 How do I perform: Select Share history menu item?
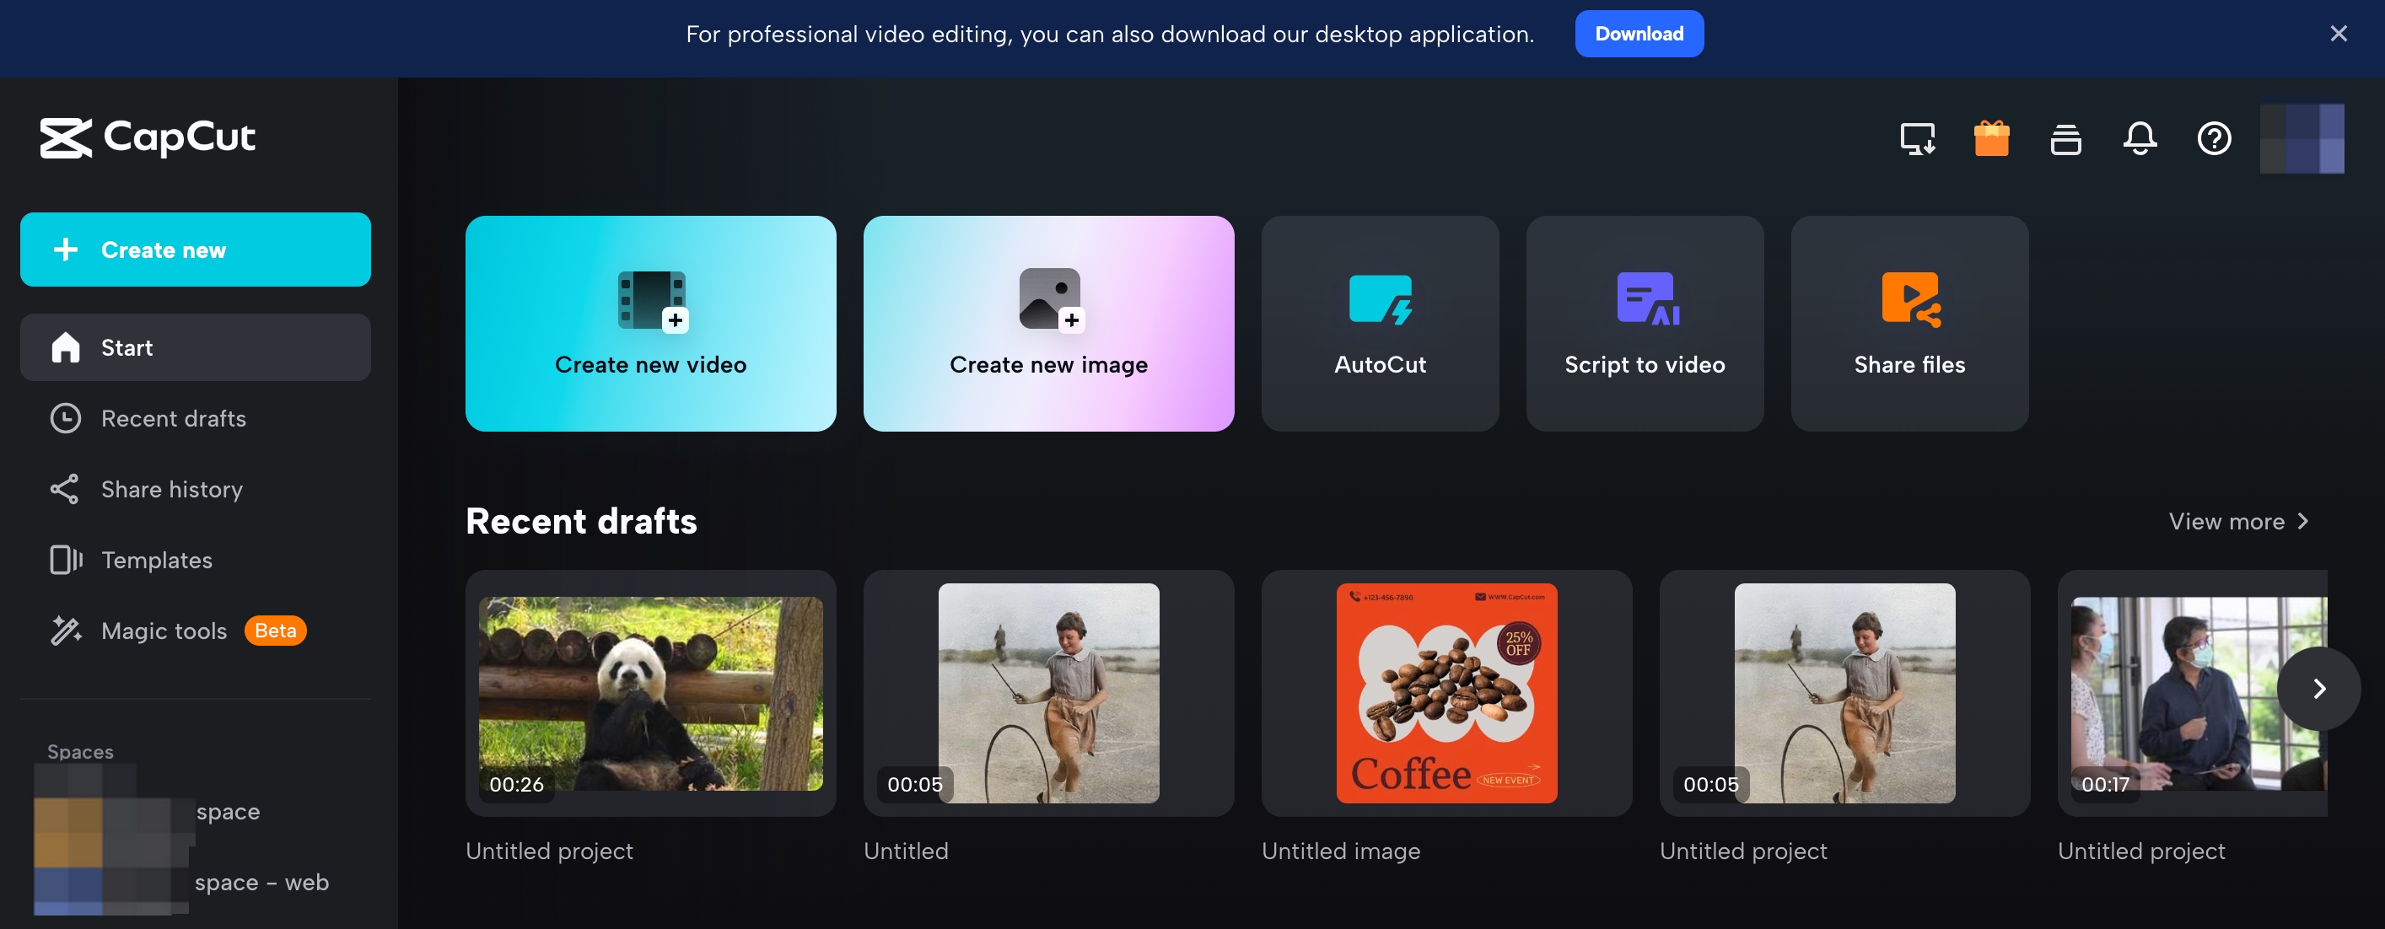172,486
